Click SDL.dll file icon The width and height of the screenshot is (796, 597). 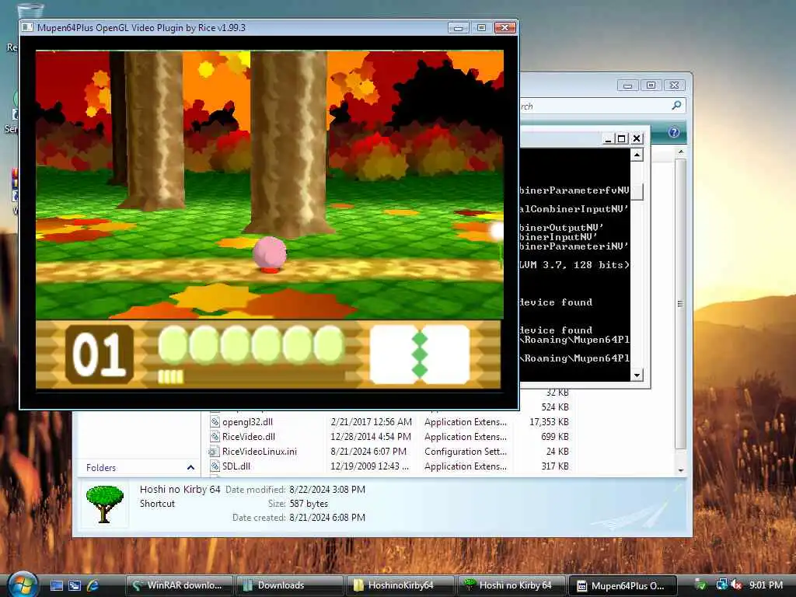click(x=215, y=466)
